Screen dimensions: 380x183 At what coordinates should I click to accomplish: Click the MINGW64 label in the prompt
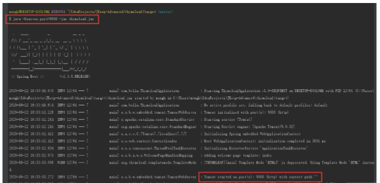point(58,12)
